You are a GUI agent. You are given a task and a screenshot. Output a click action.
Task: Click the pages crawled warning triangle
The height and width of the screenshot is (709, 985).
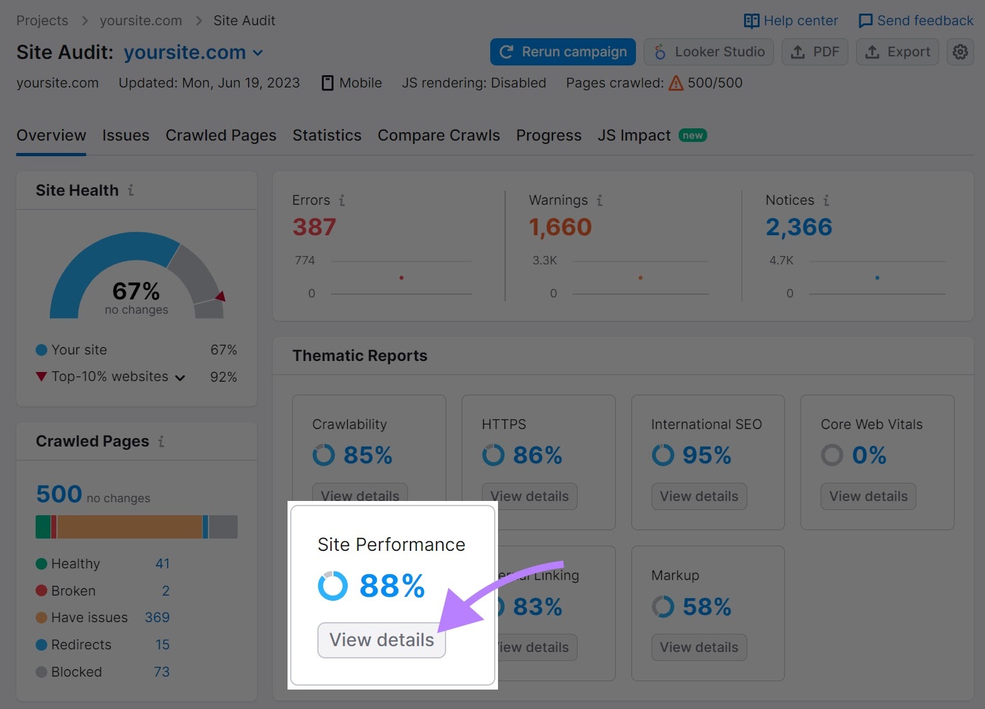(x=675, y=83)
